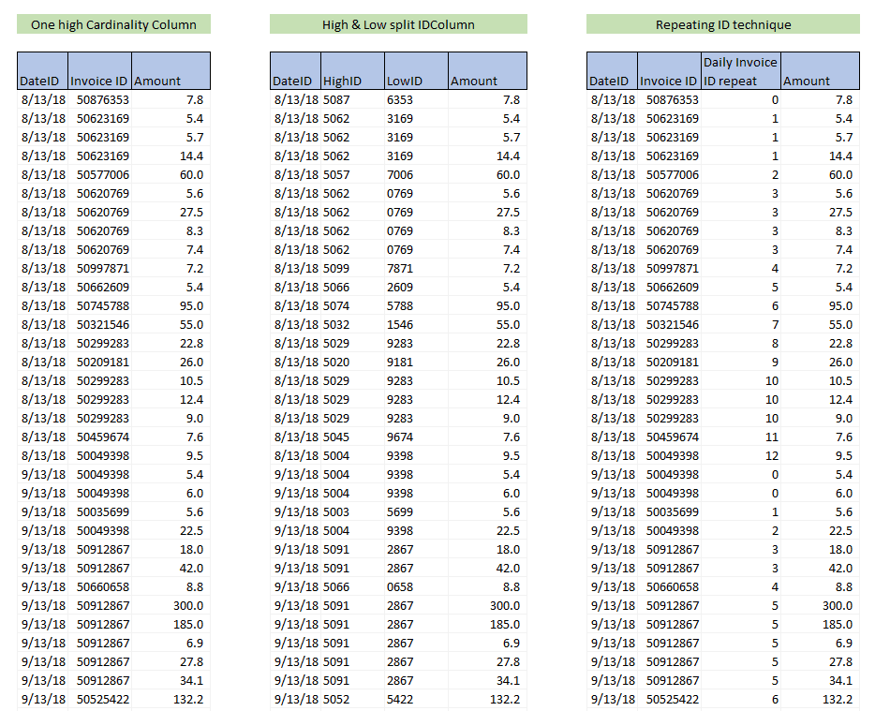The width and height of the screenshot is (890, 711).
Task: Select Invoice ID 50321546 in Repeating ID technique table
Action: 669,324
